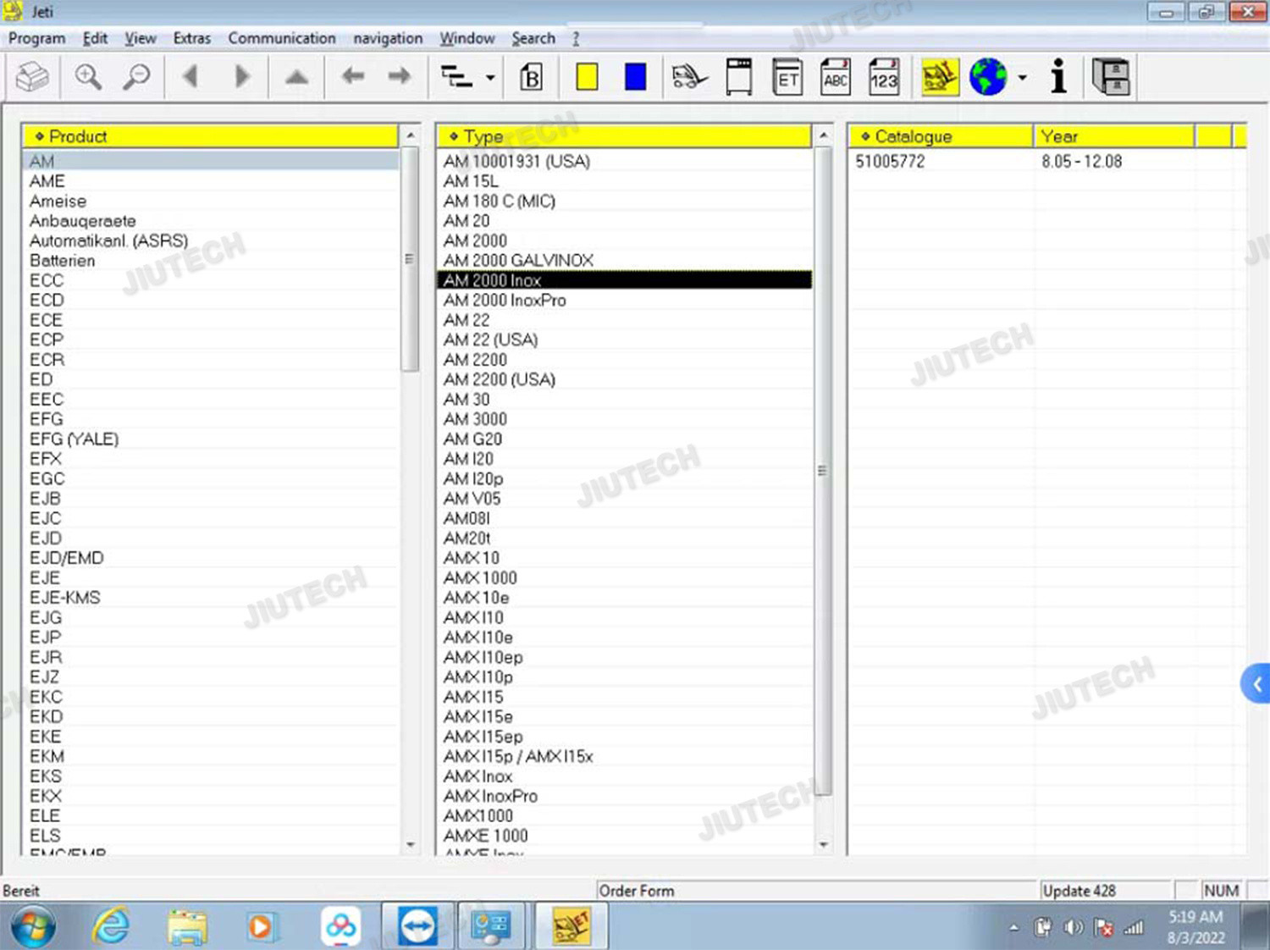Show hidden tray icons arrow
Image resolution: width=1270 pixels, height=950 pixels.
1013,928
